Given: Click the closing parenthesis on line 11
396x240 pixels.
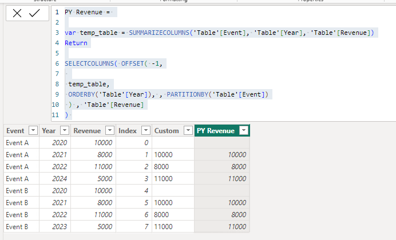Looking at the screenshot, I should tap(66, 115).
